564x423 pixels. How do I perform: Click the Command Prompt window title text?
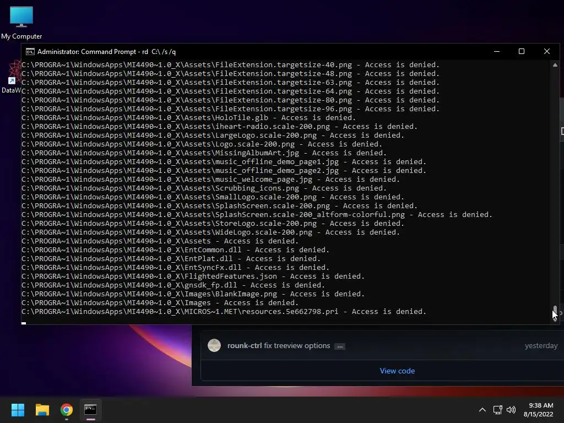(x=106, y=52)
